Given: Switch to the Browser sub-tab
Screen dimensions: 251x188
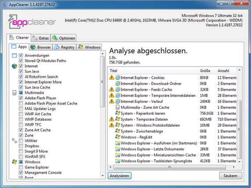Looking at the screenshot, I should coord(41,47).
